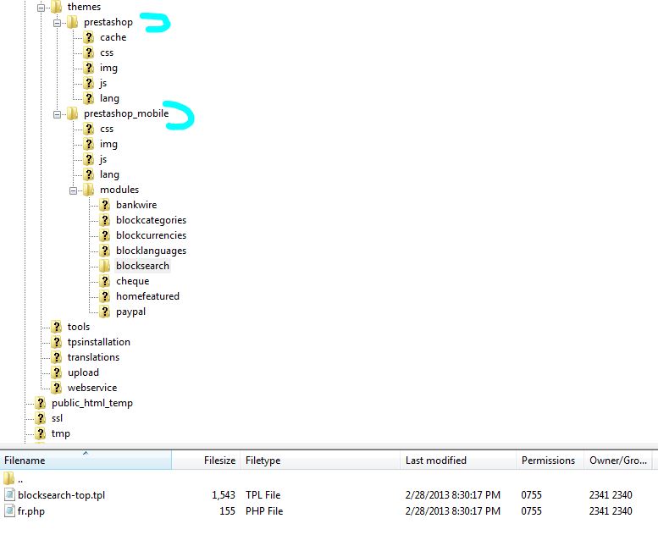Viewport: 658px width, 546px height.
Task: Click the blocklanguages folder question-mark icon
Action: point(104,251)
